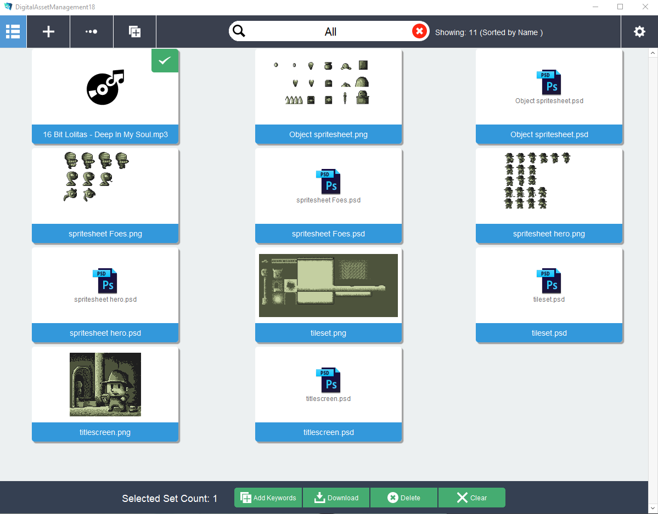
Task: Select the spritesheet Foes.png thumbnail
Action: point(97,177)
